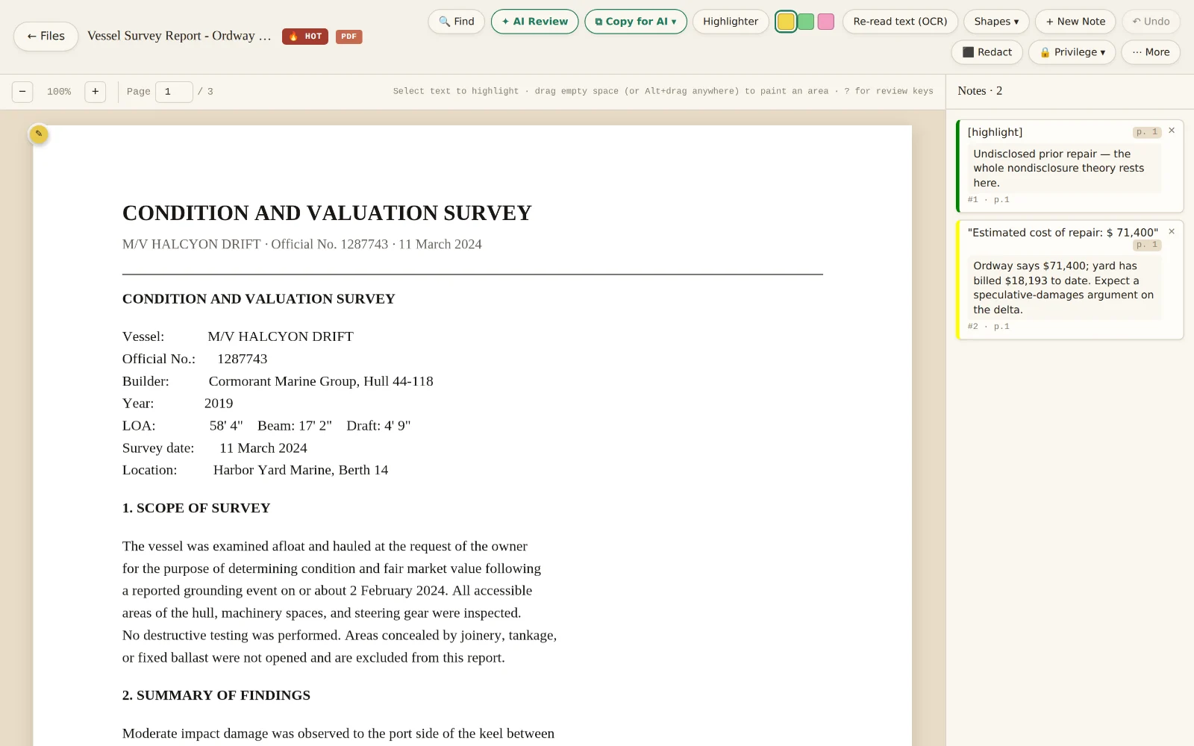Click the yellow pencil note marker on page
This screenshot has width=1194, height=746.
[x=39, y=134]
